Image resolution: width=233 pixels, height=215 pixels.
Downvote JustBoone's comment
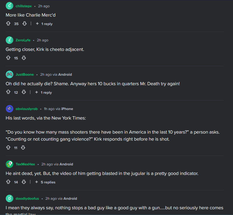(x=24, y=92)
